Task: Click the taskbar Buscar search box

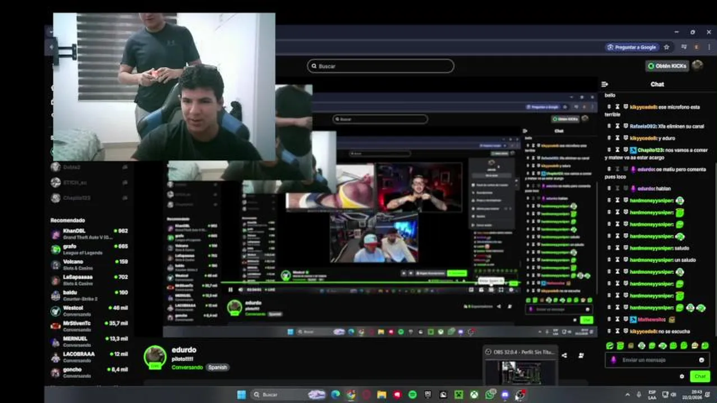Action: pos(288,395)
